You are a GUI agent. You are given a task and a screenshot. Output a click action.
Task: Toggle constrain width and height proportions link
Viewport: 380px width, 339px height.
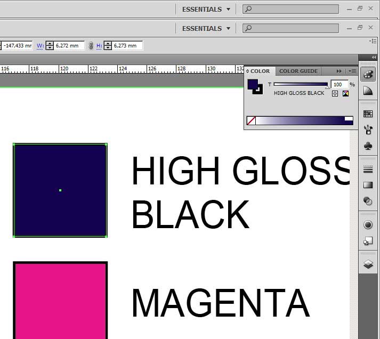pos(91,45)
